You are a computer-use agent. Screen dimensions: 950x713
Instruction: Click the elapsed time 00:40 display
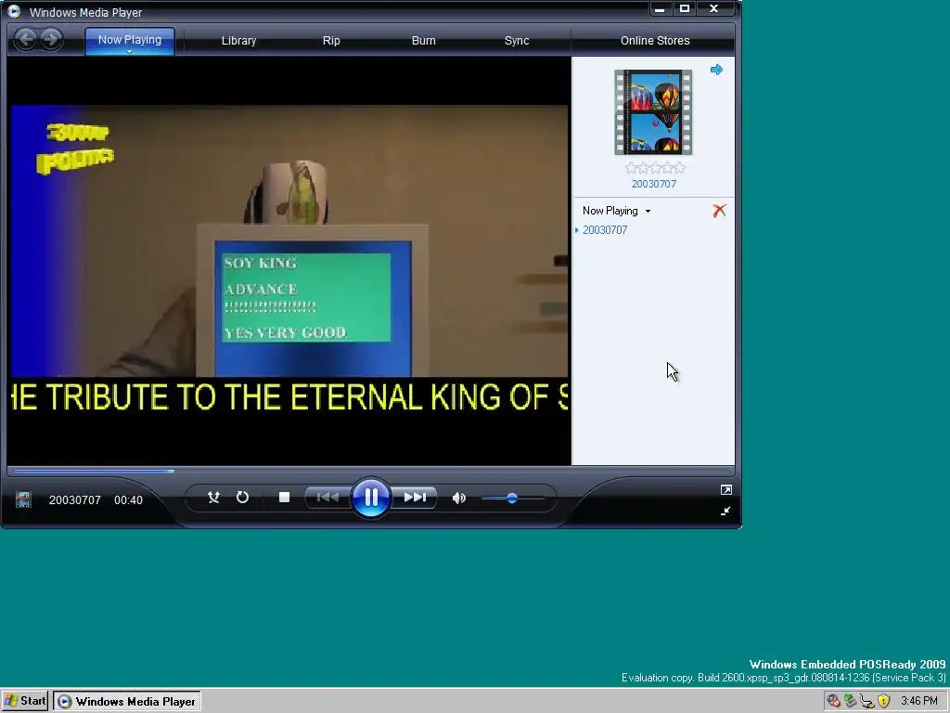point(128,500)
